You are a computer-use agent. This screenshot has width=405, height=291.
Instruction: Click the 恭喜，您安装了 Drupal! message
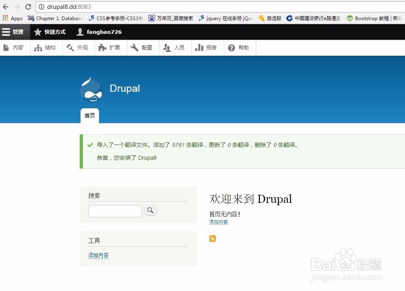click(x=126, y=158)
